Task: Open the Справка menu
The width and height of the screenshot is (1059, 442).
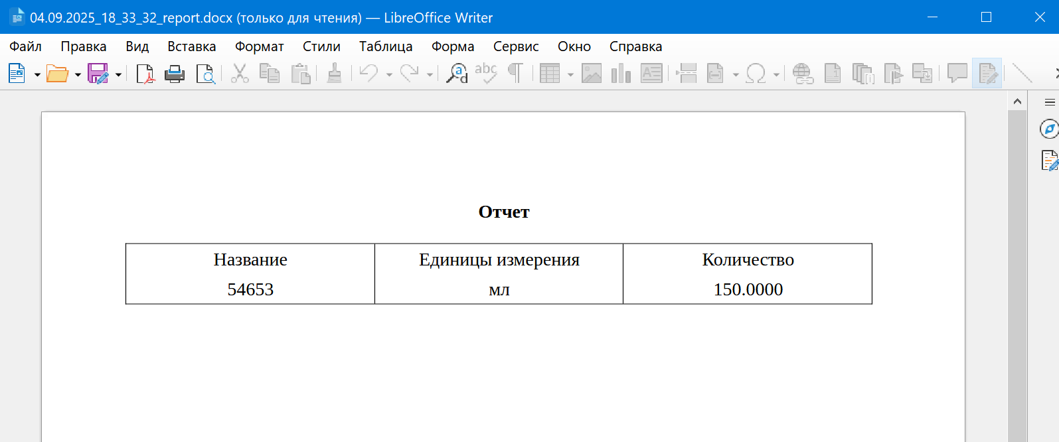Action: tap(636, 46)
